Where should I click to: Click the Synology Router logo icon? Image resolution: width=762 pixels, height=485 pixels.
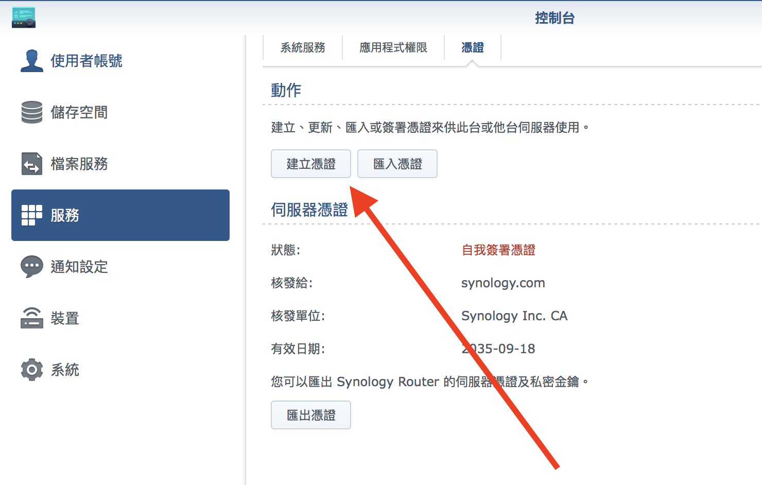point(24,18)
